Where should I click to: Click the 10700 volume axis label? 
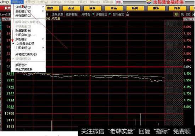[x=10, y=113]
